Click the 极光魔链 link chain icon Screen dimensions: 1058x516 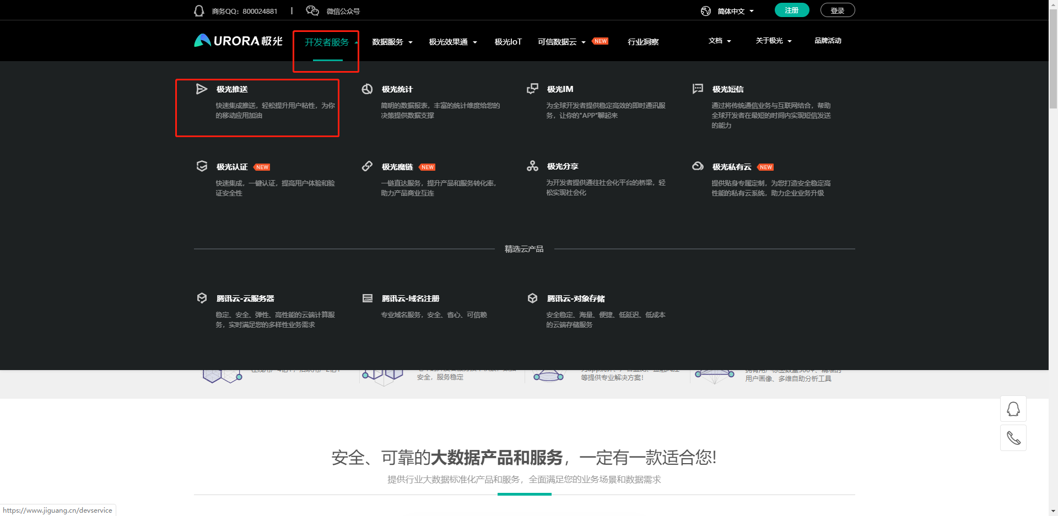coord(367,166)
